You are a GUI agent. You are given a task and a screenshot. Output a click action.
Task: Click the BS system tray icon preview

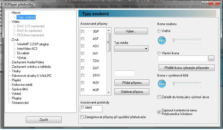[162, 84]
